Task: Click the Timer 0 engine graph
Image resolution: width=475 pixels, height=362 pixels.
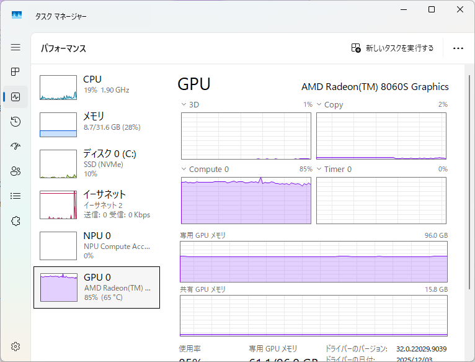Action: 381,201
